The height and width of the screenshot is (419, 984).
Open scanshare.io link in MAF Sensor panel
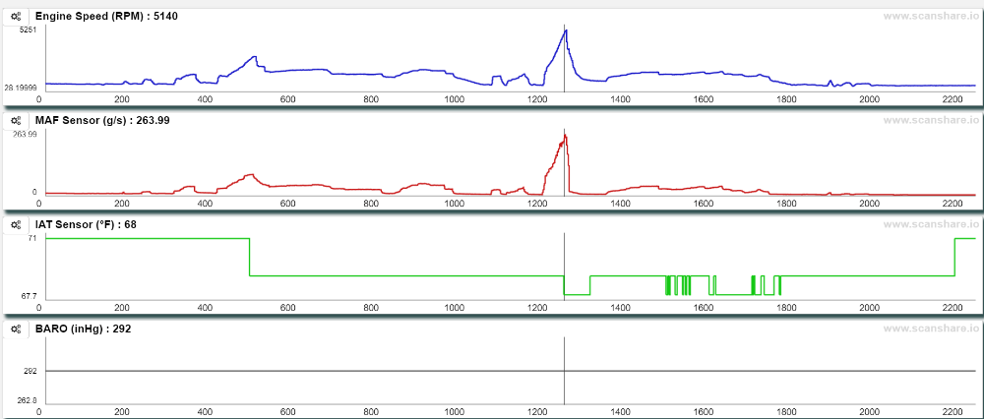click(930, 120)
